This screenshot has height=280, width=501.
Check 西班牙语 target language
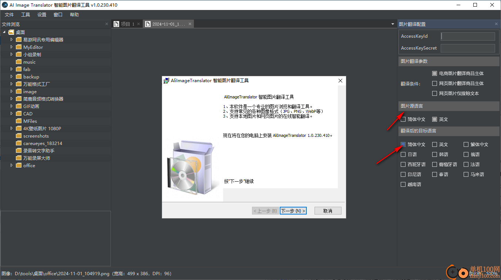coord(403,165)
